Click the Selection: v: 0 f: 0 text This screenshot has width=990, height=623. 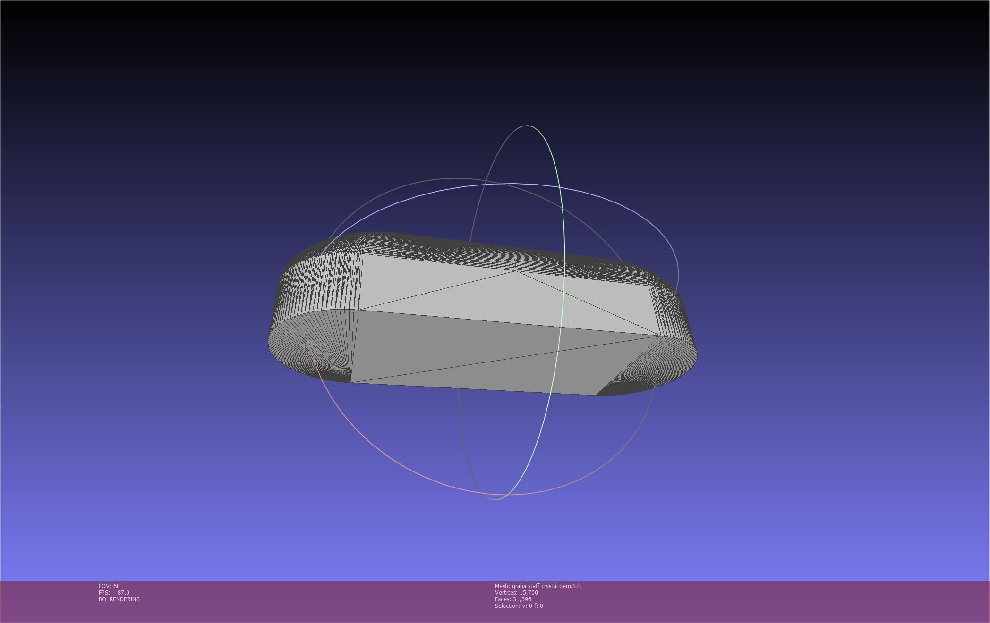click(519, 606)
